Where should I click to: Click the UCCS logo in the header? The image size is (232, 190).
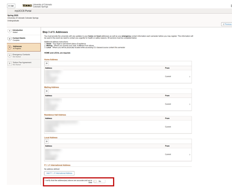(x=27, y=6)
